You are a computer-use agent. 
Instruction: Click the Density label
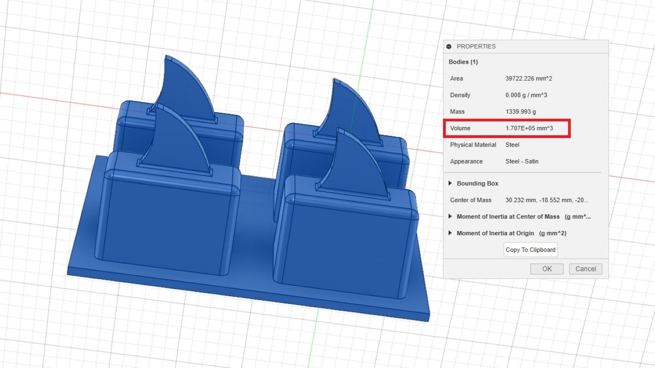click(x=460, y=95)
